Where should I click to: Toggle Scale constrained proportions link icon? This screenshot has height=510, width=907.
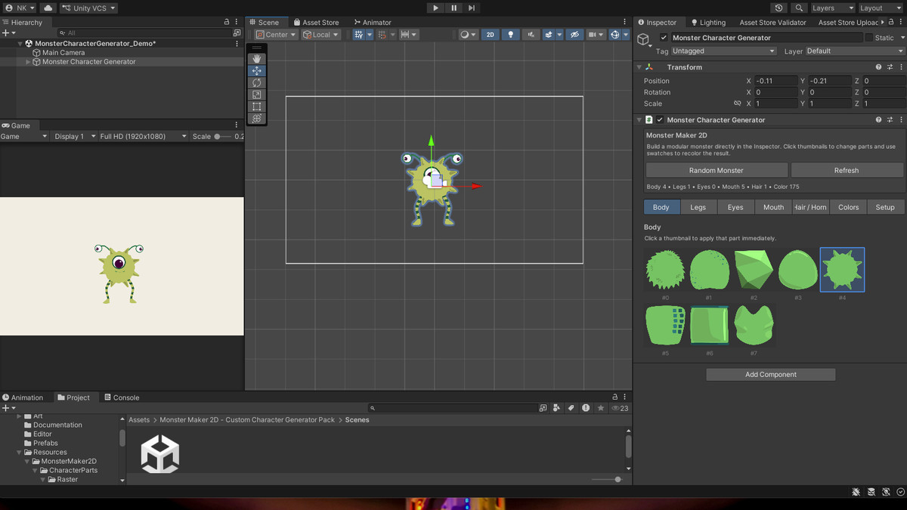click(x=738, y=104)
